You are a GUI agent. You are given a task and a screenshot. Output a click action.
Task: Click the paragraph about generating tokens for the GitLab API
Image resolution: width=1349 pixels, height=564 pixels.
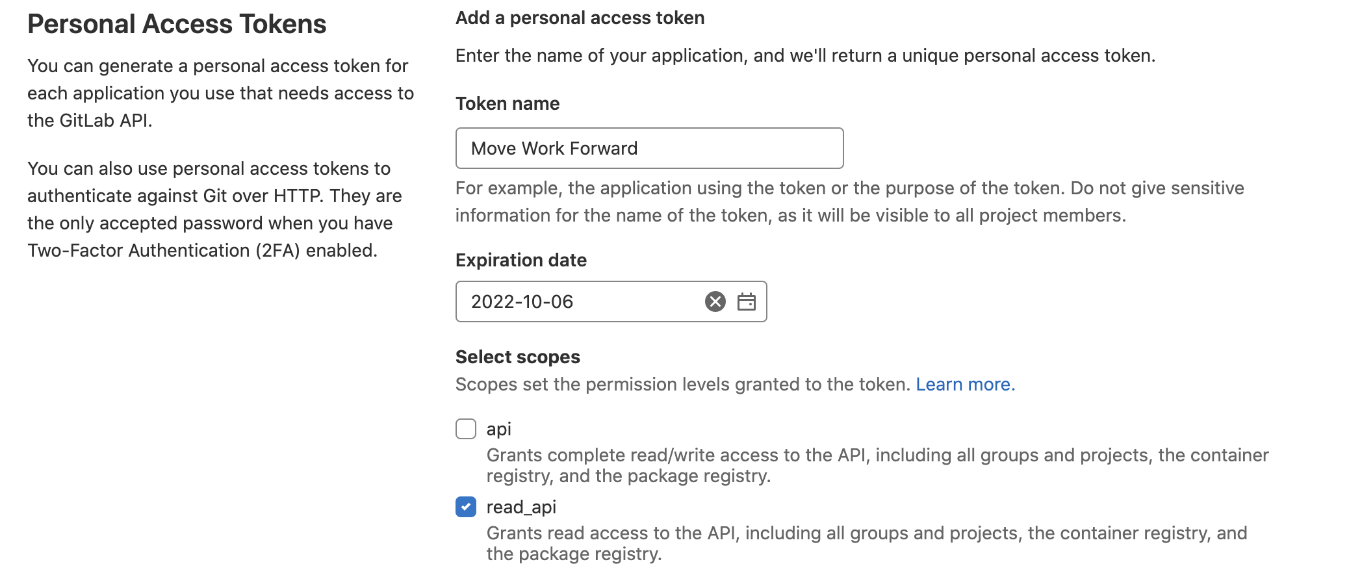tap(220, 93)
